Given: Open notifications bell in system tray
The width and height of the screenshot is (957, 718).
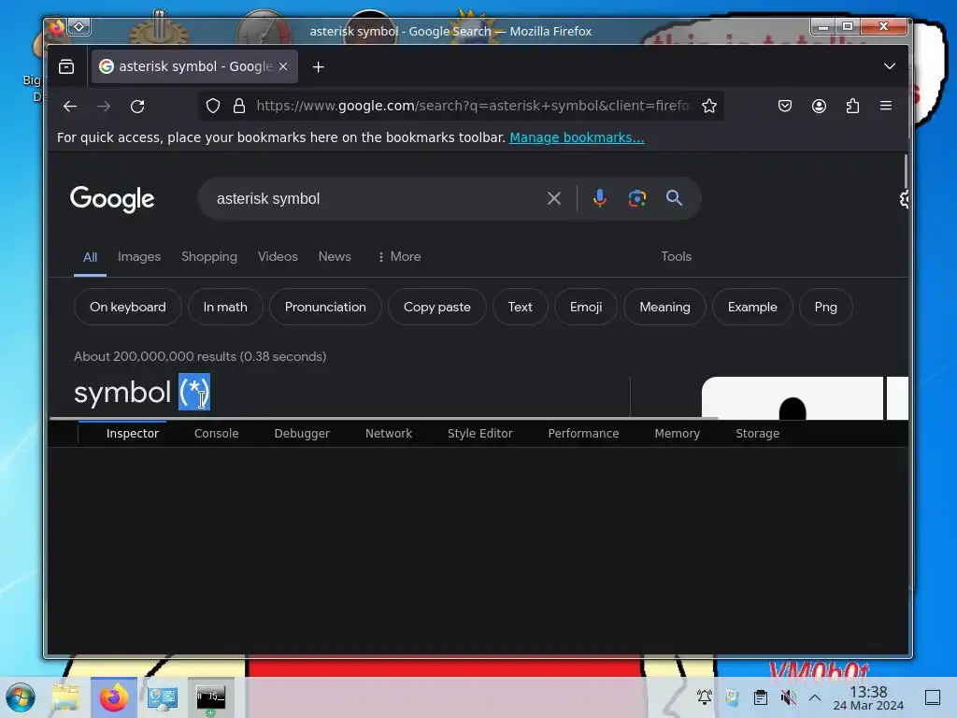Looking at the screenshot, I should pos(705,696).
